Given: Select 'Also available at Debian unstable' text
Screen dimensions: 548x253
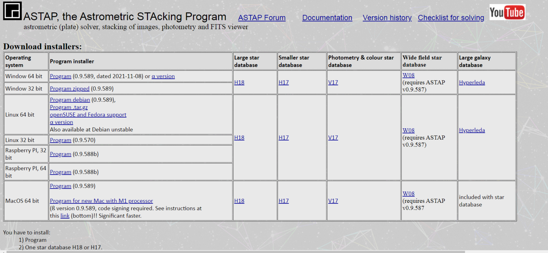Looking at the screenshot, I should point(91,129).
